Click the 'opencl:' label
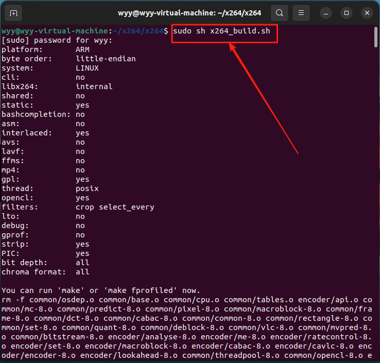This screenshot has height=363, width=380. pos(18,198)
